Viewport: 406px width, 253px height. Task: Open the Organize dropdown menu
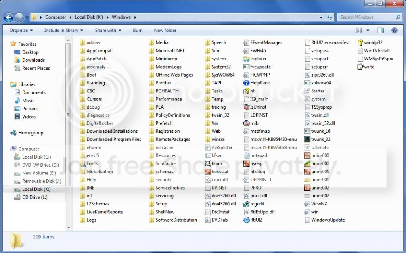tap(21, 30)
